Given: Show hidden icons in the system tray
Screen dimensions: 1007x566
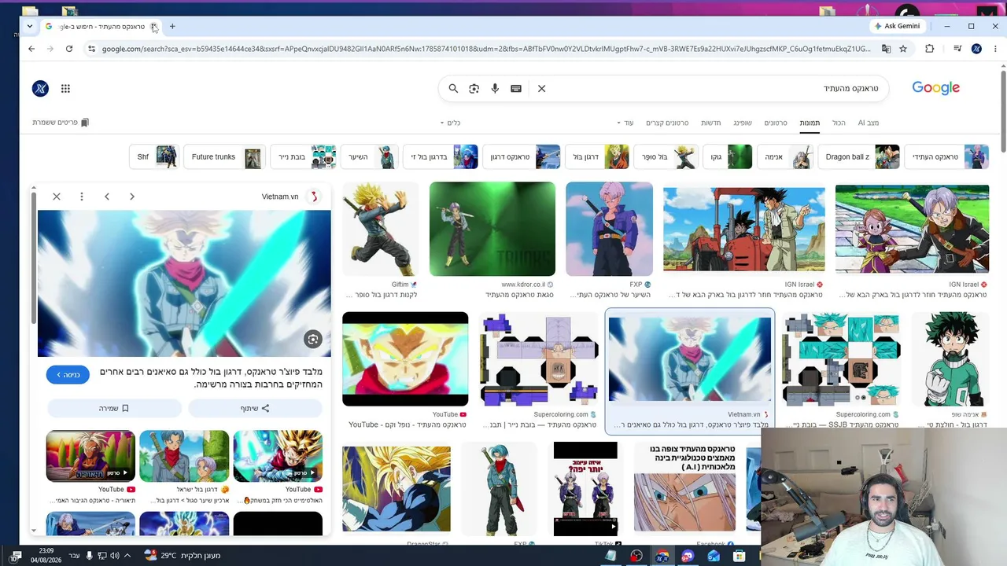Looking at the screenshot, I should pos(127,556).
